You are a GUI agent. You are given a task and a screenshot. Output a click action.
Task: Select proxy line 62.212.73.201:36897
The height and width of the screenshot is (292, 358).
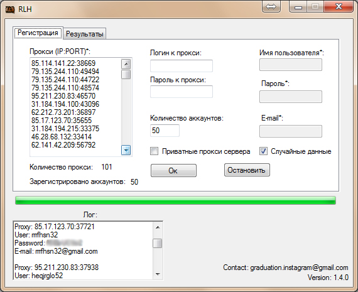click(63, 112)
